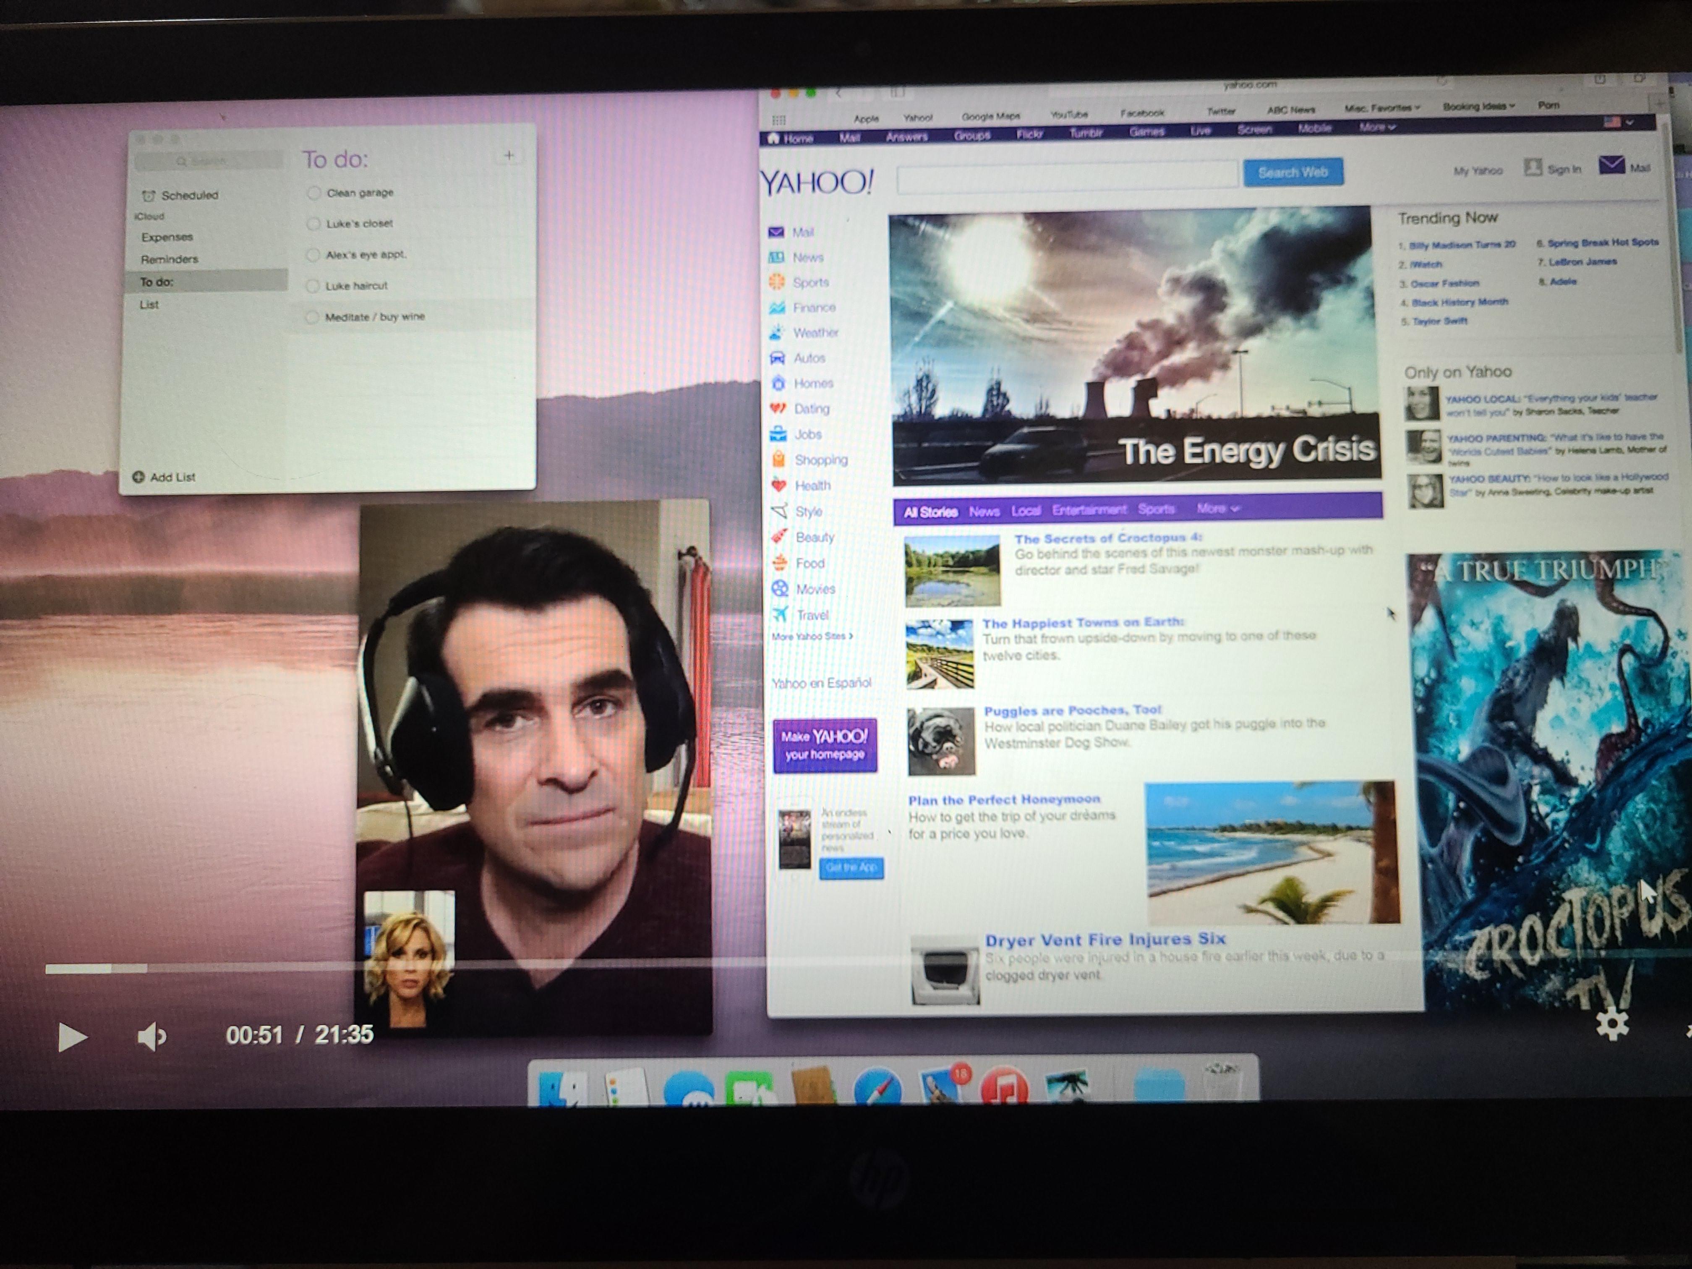Image resolution: width=1692 pixels, height=1269 pixels.
Task: Select Expenses list in Reminders sidebar
Action: coord(167,237)
